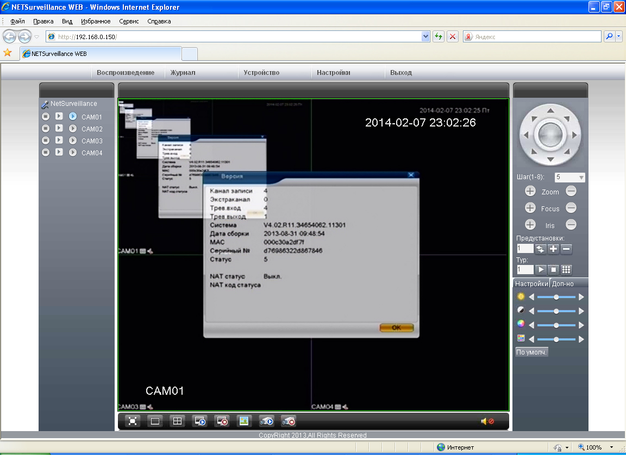The height and width of the screenshot is (455, 626).
Task: Click the round stop button in the CAM01 row
Action: (46, 116)
